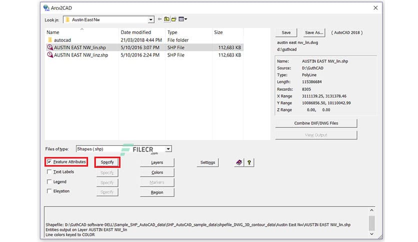
Task: Click the 21/03/2018 4:44 PM date cell
Action: click(x=141, y=40)
